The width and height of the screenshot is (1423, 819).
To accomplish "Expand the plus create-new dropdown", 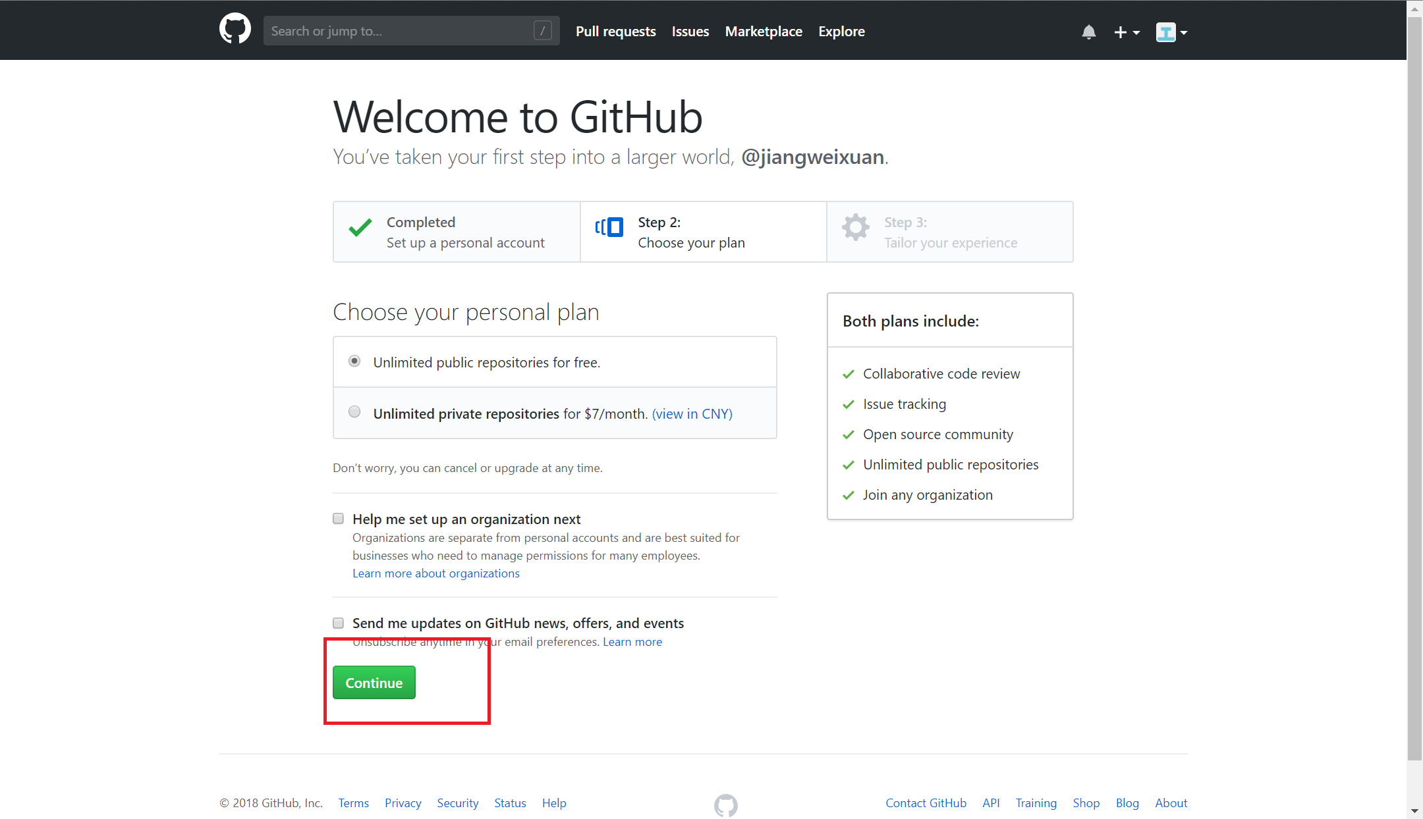I will point(1127,32).
